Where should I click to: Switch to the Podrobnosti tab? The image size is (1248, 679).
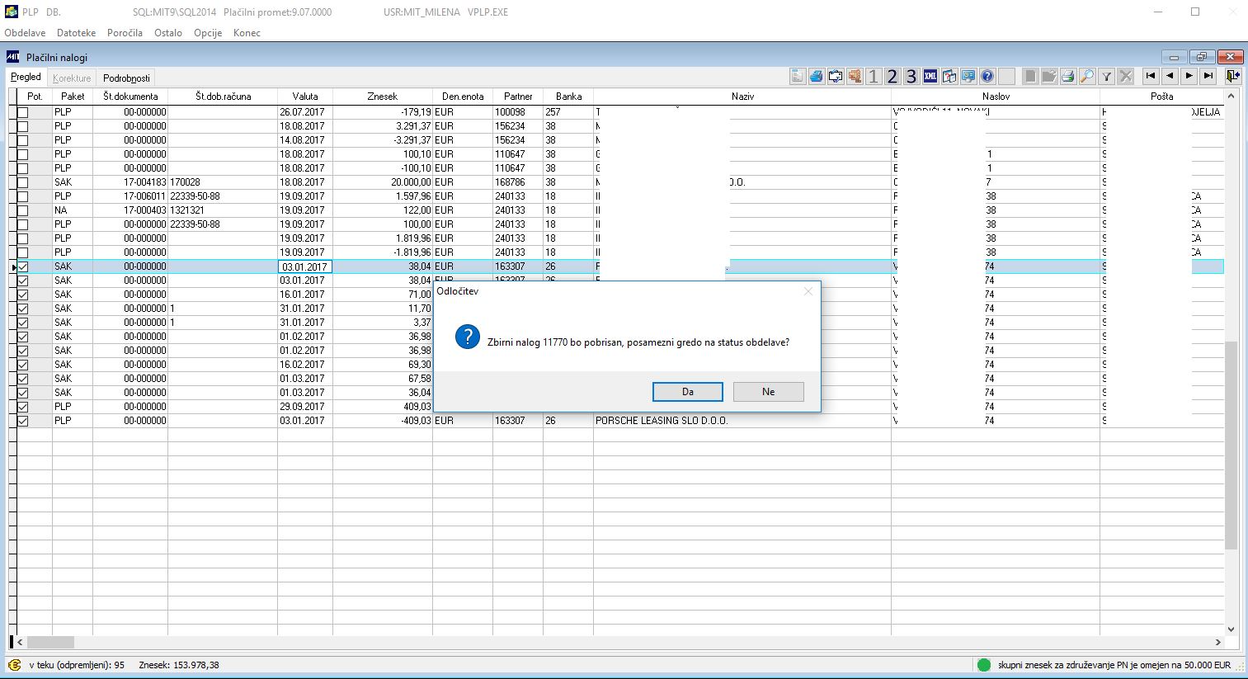tap(126, 78)
